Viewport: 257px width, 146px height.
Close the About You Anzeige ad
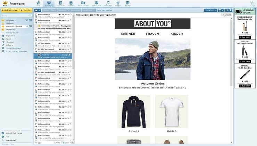pyautogui.click(x=69, y=55)
